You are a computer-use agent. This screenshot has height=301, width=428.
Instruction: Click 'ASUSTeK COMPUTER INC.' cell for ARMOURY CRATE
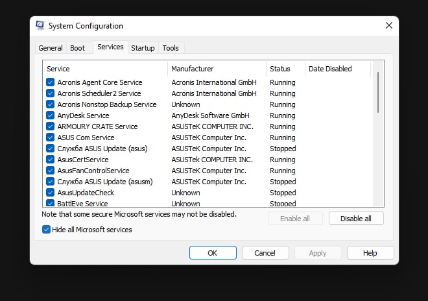212,126
